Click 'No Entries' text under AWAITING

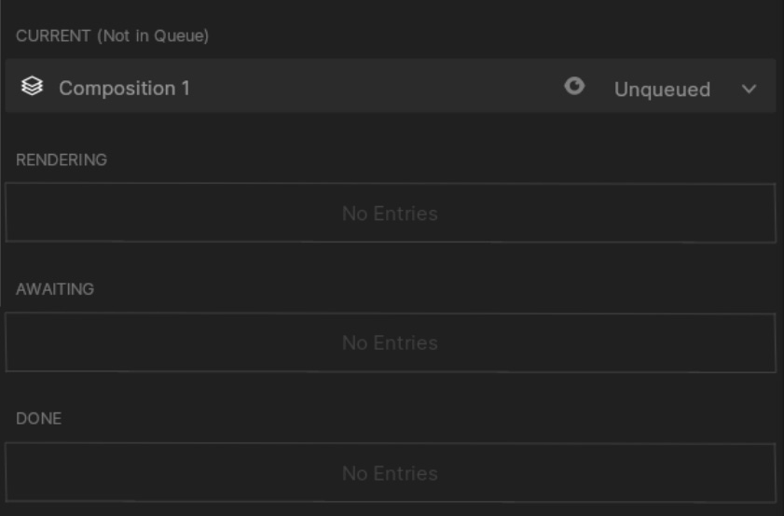click(390, 343)
